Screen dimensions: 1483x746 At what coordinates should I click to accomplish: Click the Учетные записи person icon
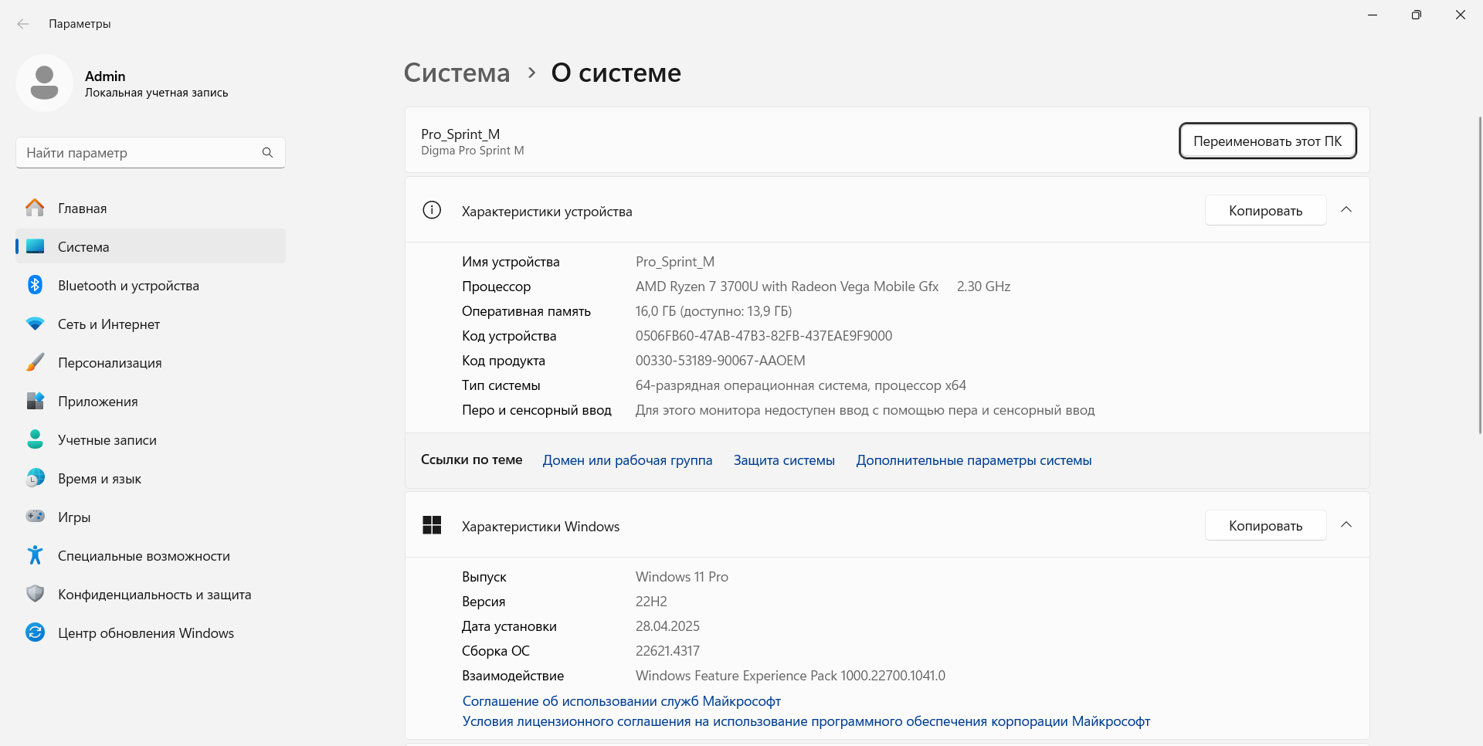pyautogui.click(x=35, y=439)
